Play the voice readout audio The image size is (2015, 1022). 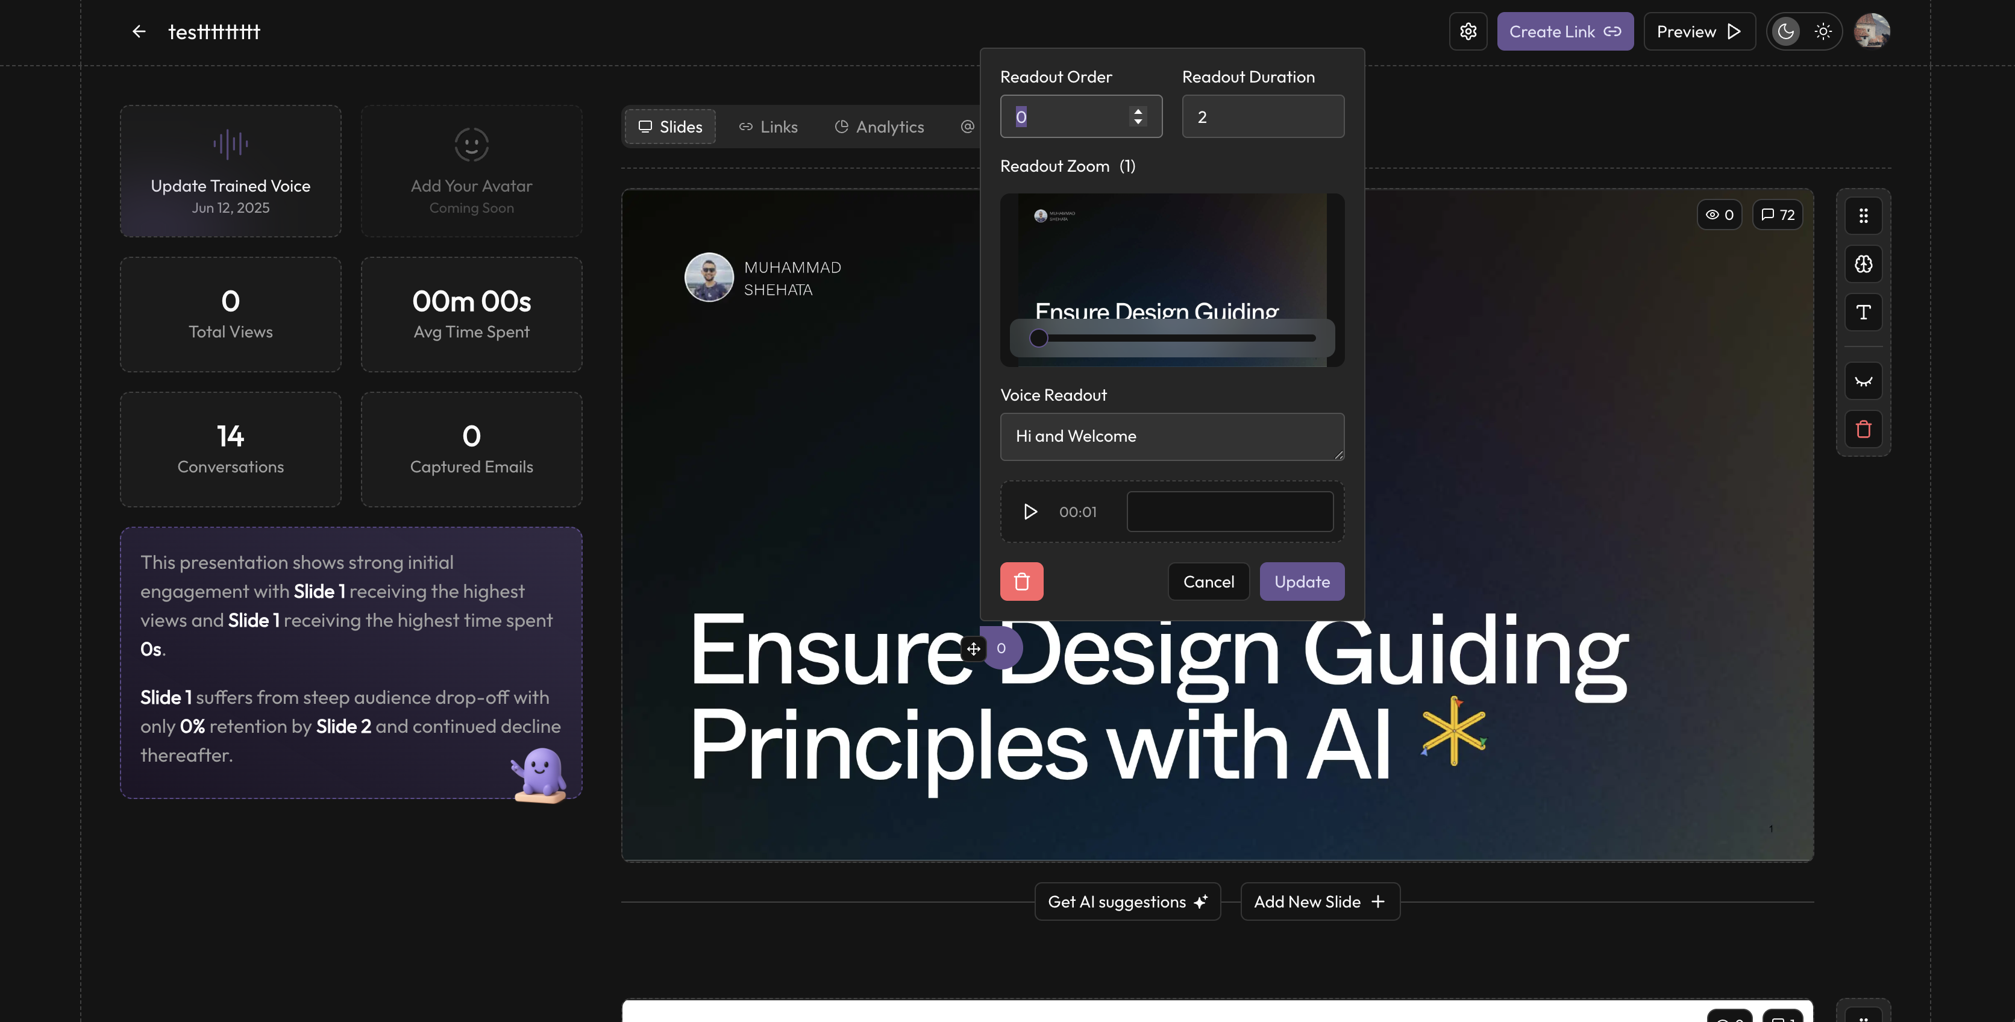pyautogui.click(x=1030, y=512)
